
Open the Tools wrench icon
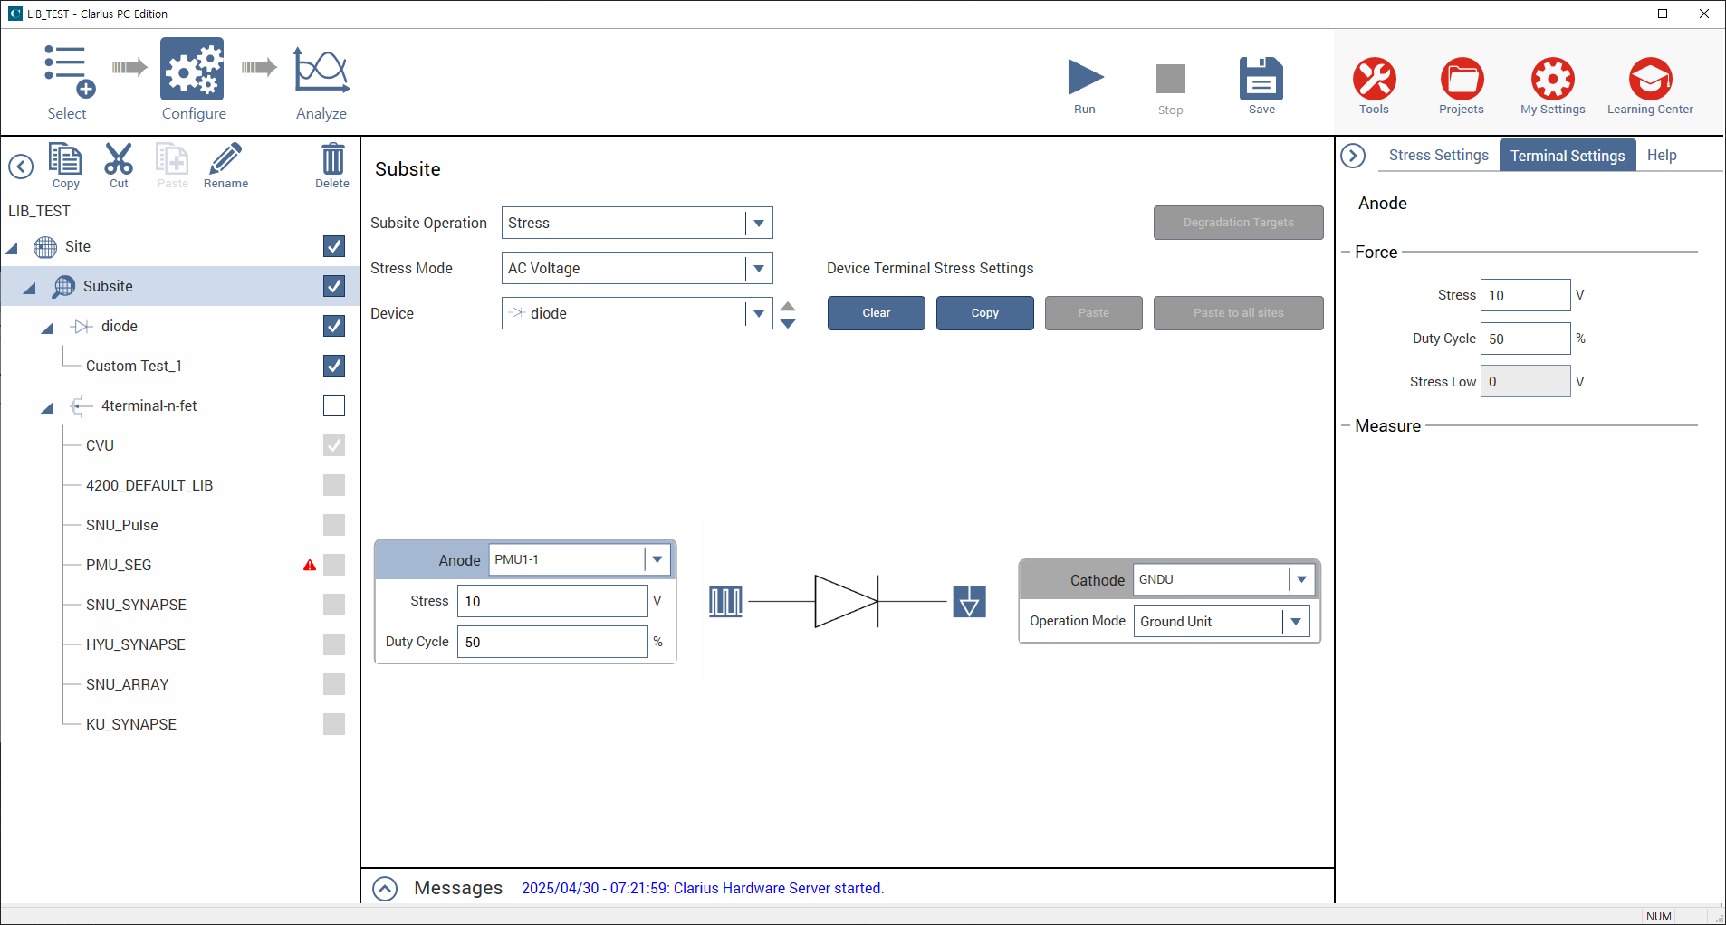pyautogui.click(x=1373, y=79)
